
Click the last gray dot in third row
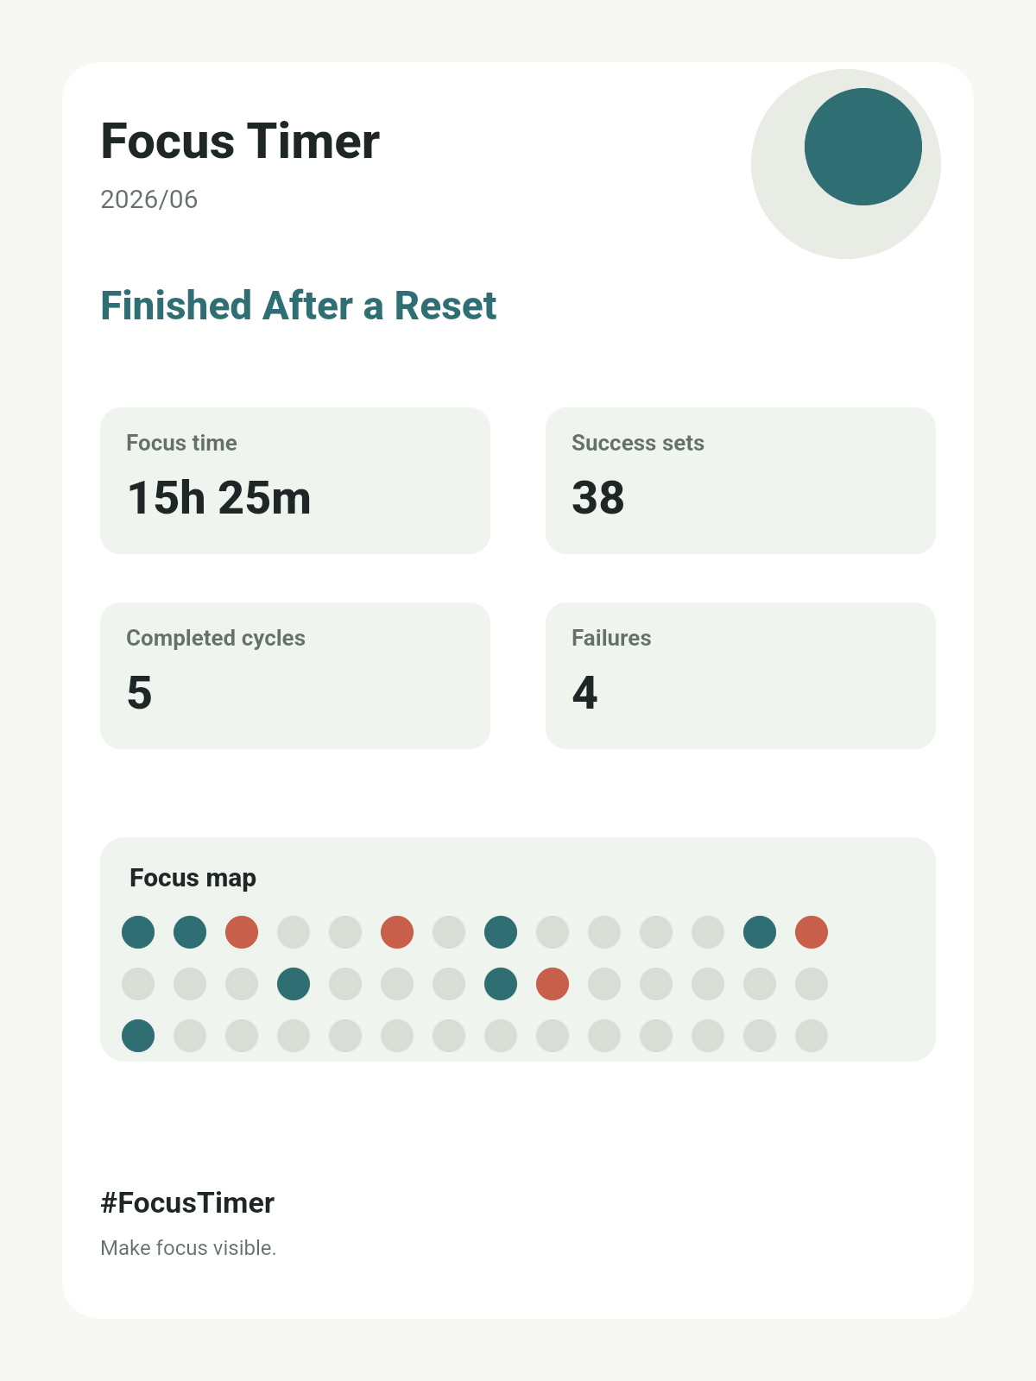click(x=812, y=1036)
